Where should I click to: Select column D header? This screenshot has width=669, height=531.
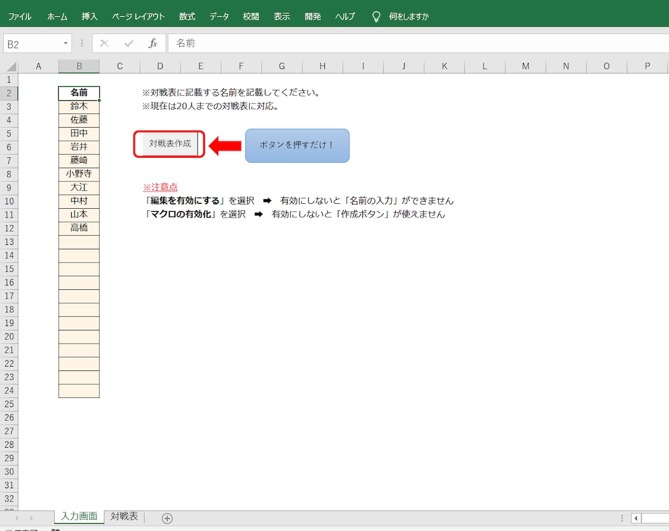160,66
